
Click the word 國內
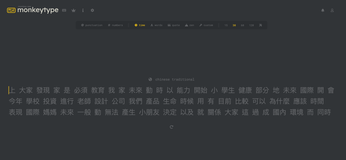(x=280, y=112)
